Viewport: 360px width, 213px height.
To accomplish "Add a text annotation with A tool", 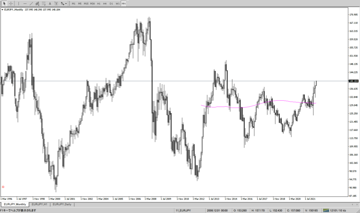I will 50,3.
